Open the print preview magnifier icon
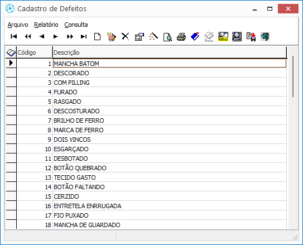 click(167, 37)
